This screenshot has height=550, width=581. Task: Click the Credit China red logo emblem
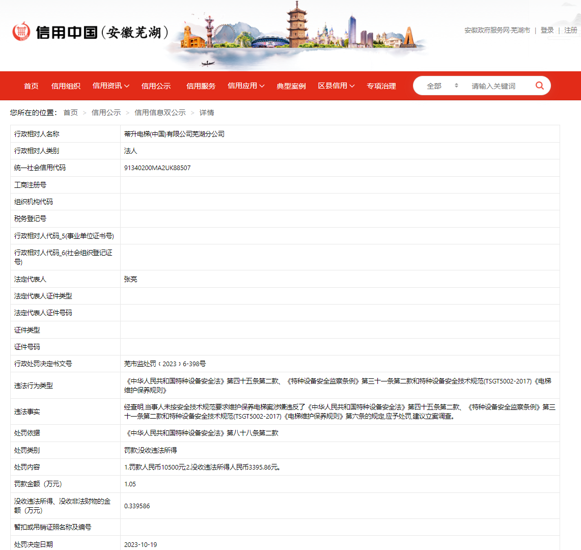pos(21,32)
